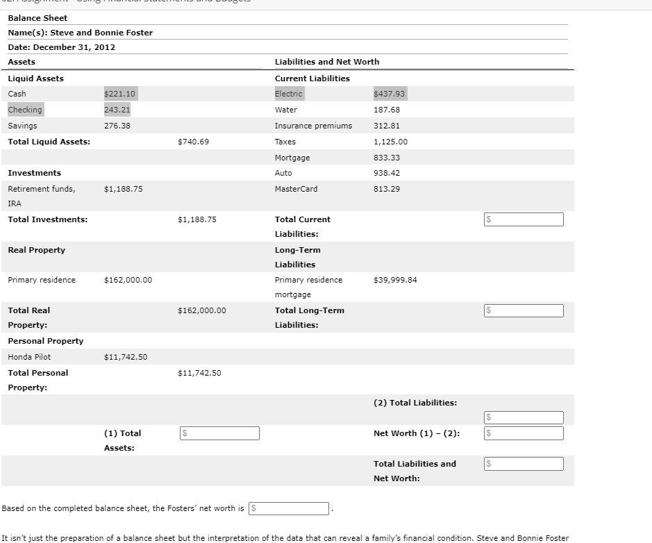The width and height of the screenshot is (652, 543).
Task: Click the Total Investments value $1,188.75
Action: click(197, 219)
